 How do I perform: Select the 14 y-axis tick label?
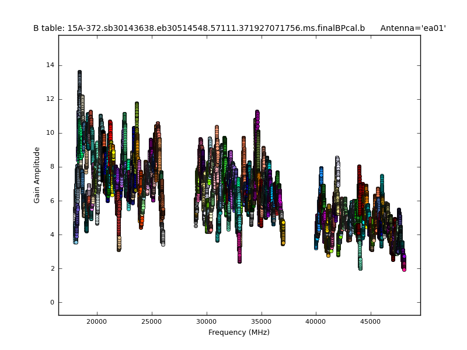51,65
